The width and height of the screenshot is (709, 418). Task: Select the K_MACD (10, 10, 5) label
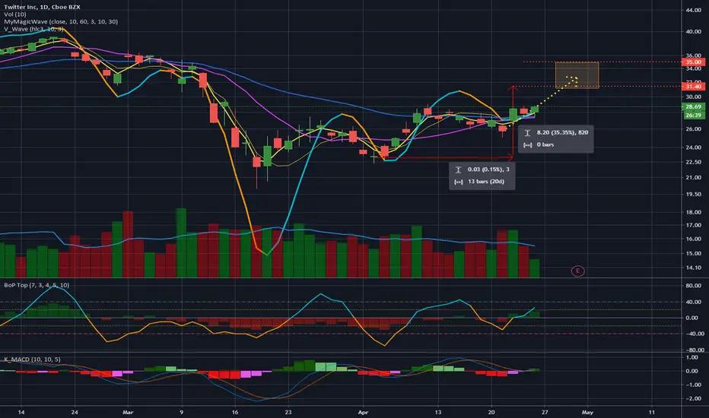tap(32, 359)
